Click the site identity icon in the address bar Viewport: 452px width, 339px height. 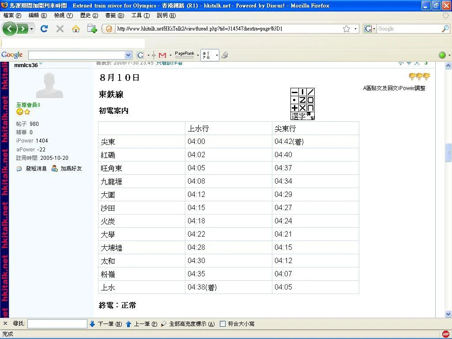click(109, 29)
